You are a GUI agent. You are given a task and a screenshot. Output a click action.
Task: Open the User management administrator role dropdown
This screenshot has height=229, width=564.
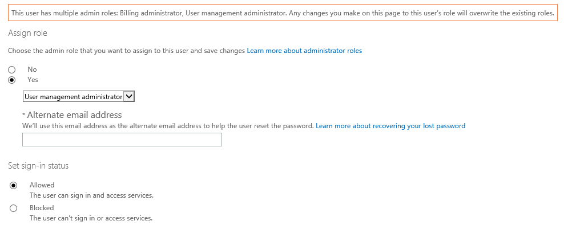[x=73, y=97]
